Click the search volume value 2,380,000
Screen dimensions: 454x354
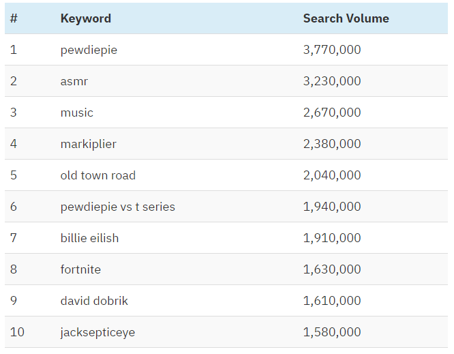[332, 145]
